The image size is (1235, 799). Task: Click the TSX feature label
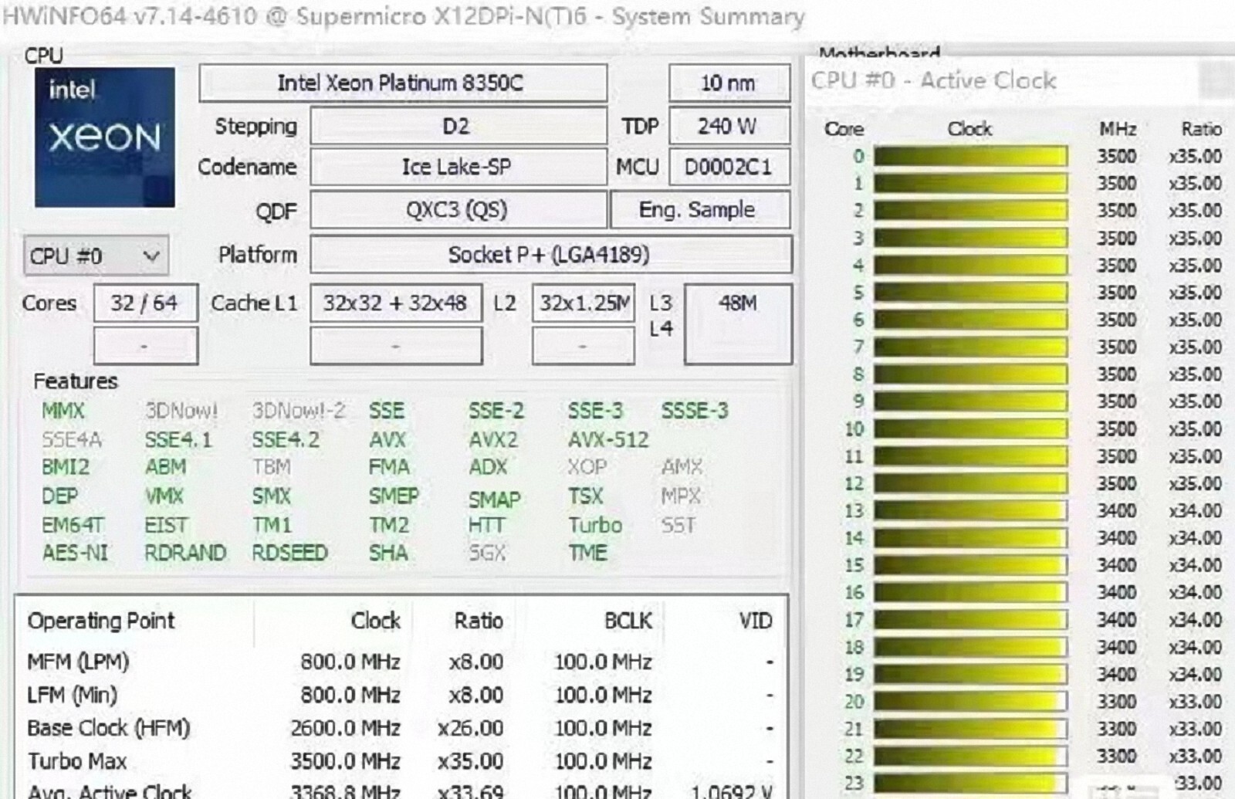(x=586, y=496)
